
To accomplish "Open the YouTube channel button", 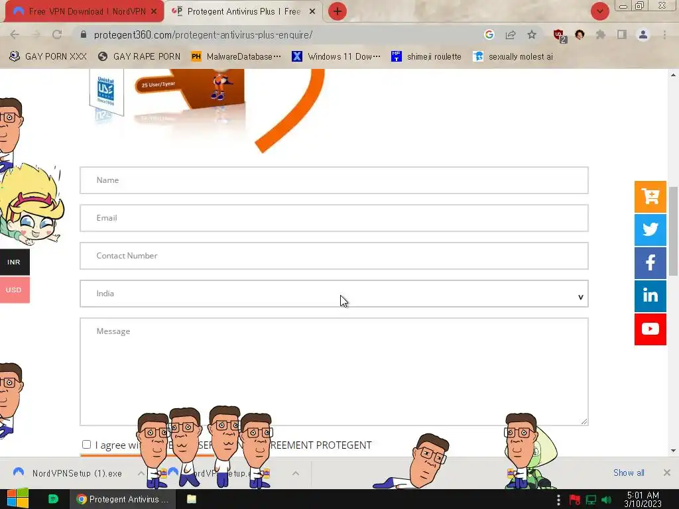I will [x=650, y=329].
